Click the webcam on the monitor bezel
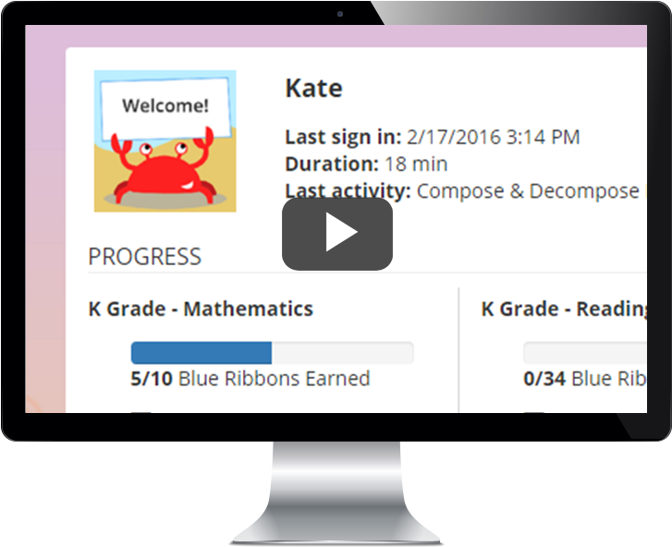This screenshot has height=547, width=672. (x=340, y=14)
